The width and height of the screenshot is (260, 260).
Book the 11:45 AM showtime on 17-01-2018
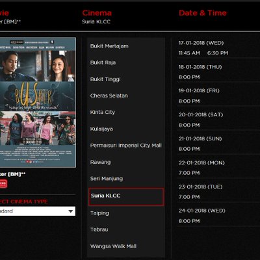click(189, 53)
